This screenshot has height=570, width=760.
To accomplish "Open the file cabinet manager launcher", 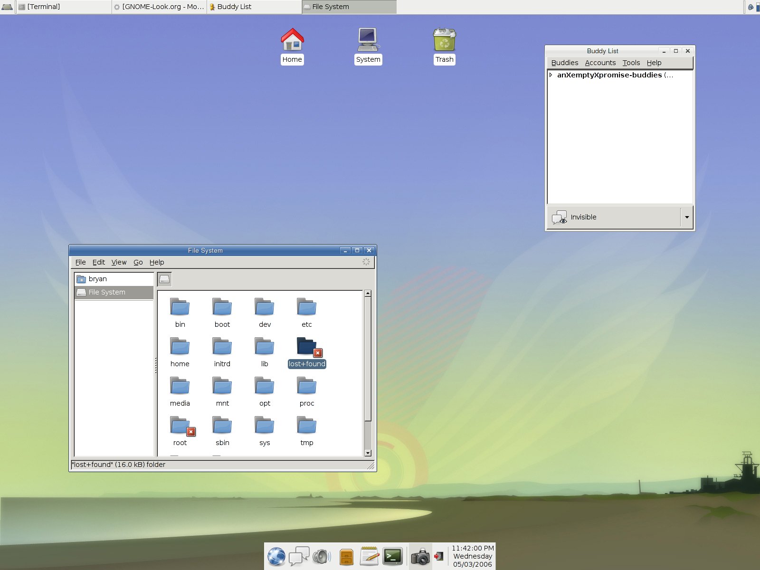I will pyautogui.click(x=347, y=557).
